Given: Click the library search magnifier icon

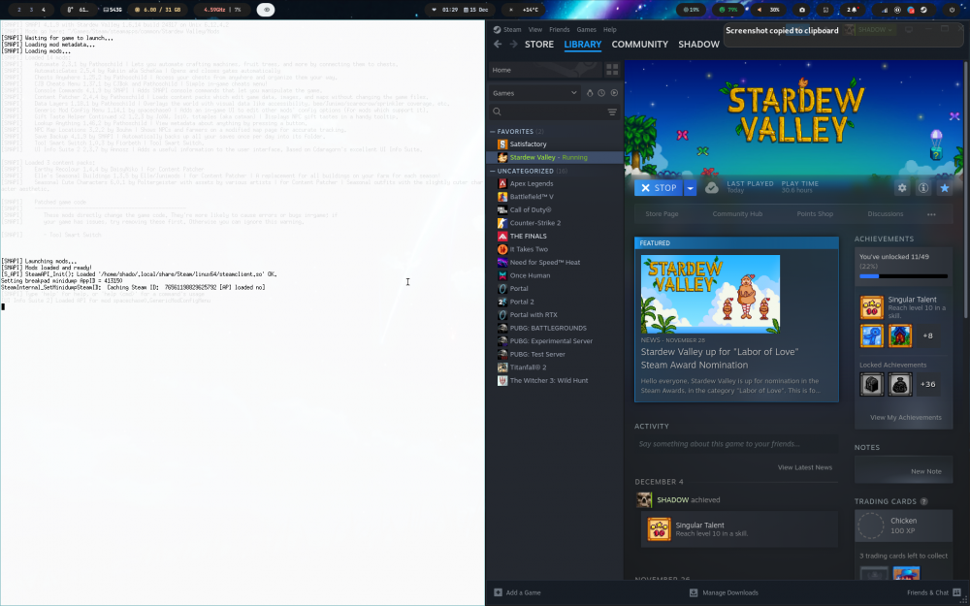Looking at the screenshot, I should pos(497,112).
